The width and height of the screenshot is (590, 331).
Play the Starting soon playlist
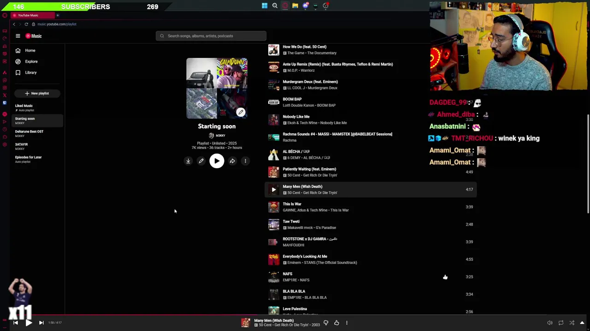pos(217,161)
